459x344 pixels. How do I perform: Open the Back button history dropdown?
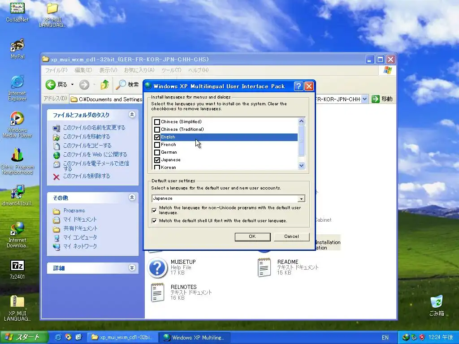72,85
